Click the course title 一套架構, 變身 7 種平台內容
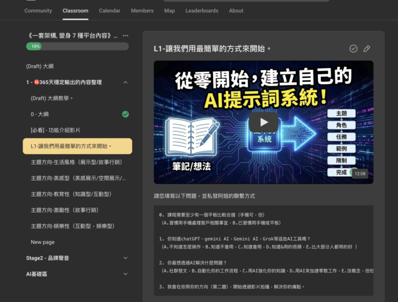Image resolution: width=398 pixels, height=302 pixels. (x=72, y=35)
